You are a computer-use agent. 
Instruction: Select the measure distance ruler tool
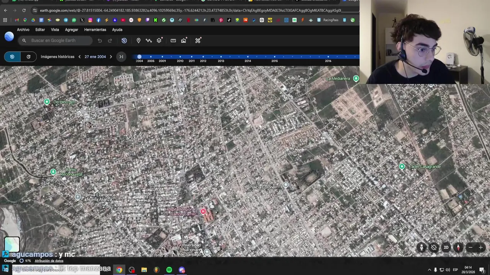click(x=173, y=40)
